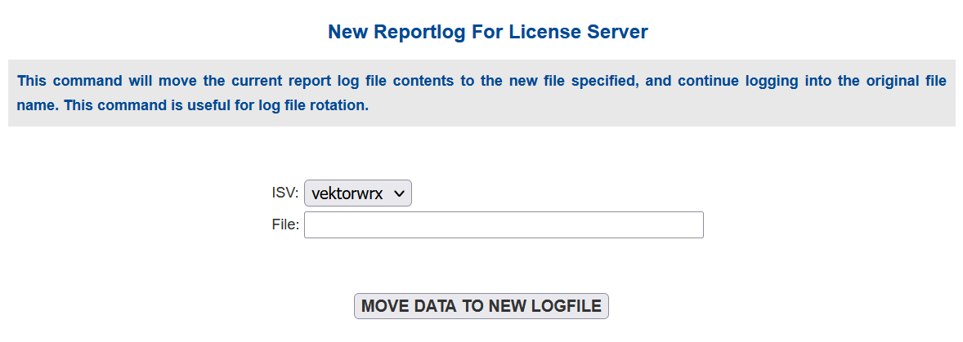
Task: Focus the File text input field
Action: [504, 225]
